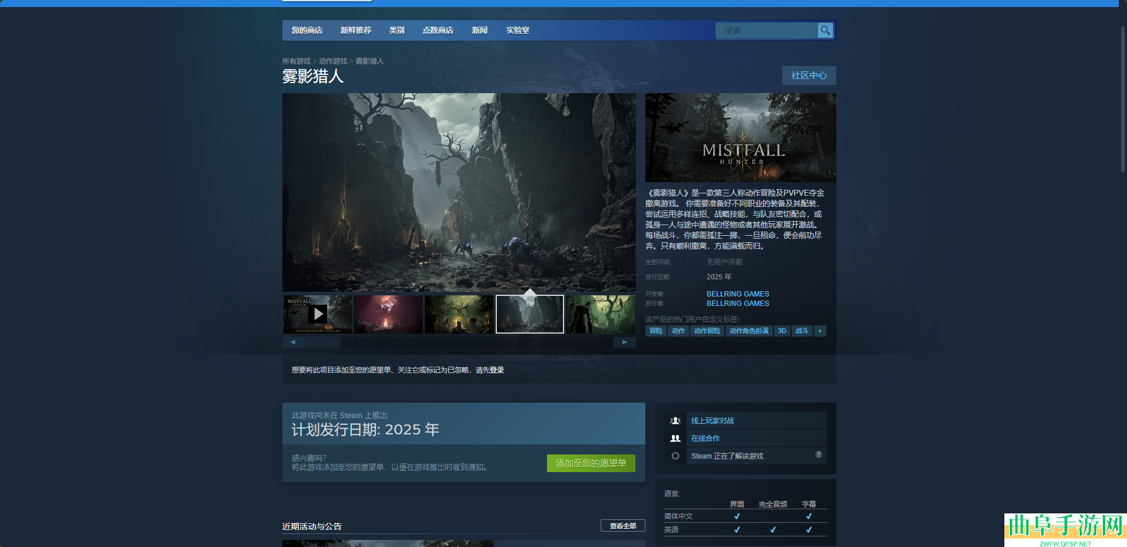Click the question mark help icon
1127x547 pixels.
819,454
